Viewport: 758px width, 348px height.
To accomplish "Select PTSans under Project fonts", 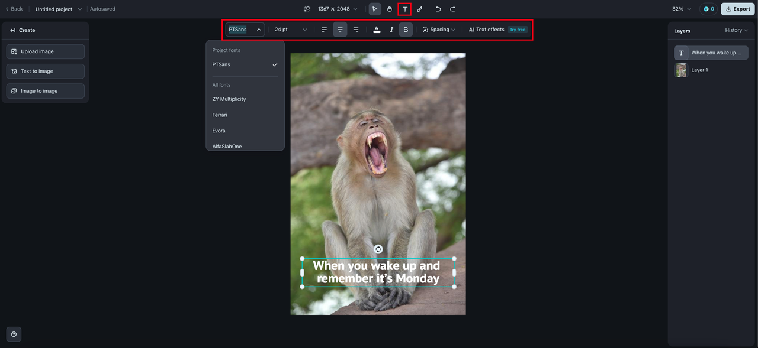I will coord(245,64).
